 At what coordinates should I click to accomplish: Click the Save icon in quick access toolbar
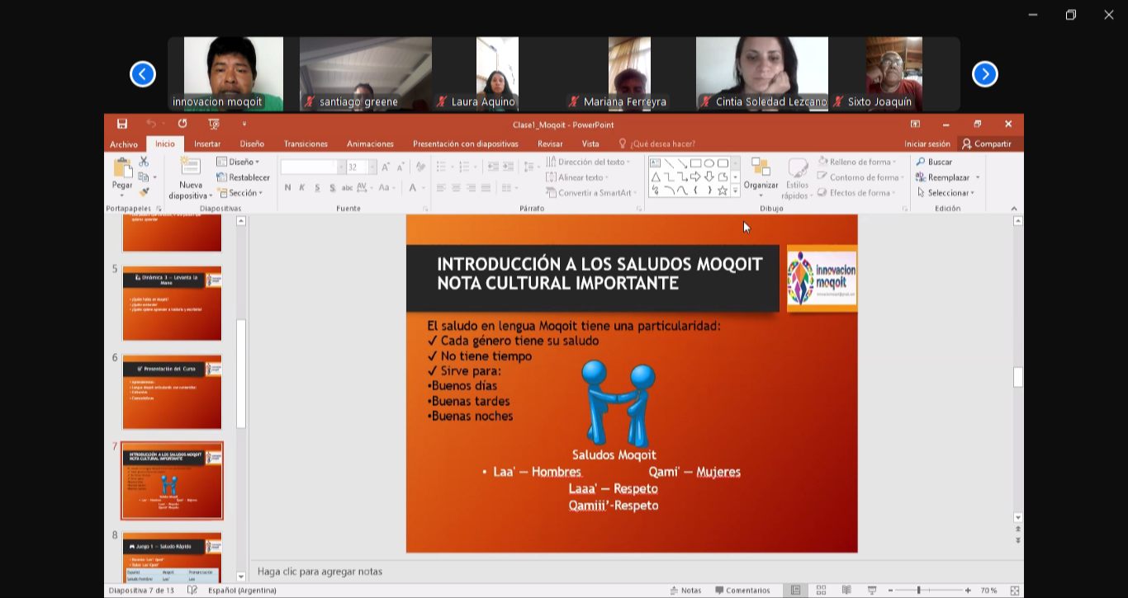pos(122,125)
